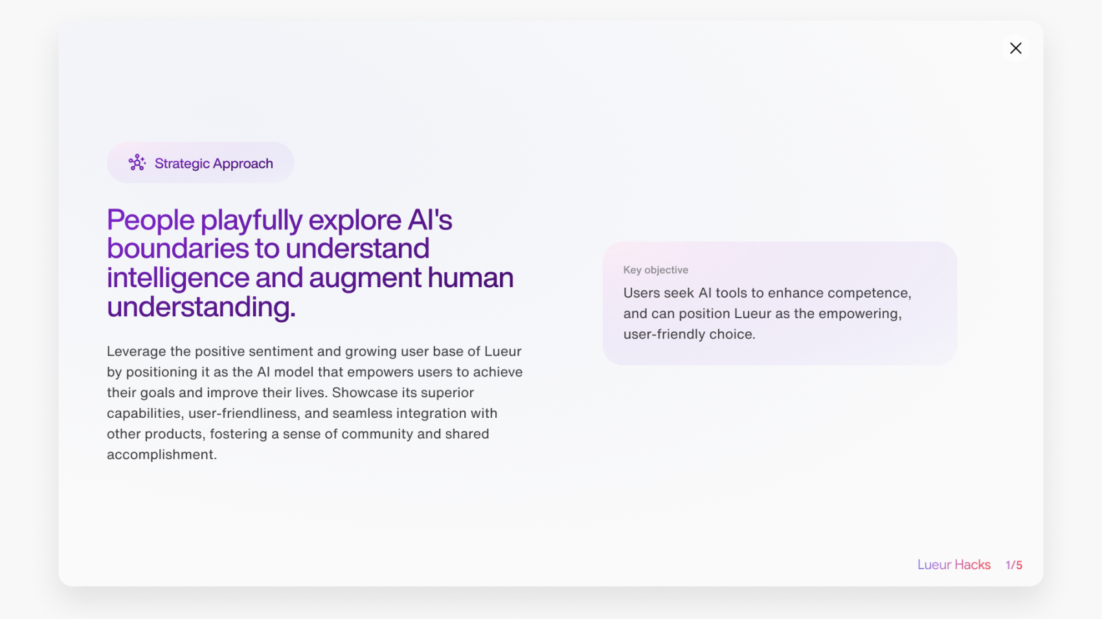The height and width of the screenshot is (619, 1102).
Task: Click the word 'understanding.' ending the headline
Action: (x=201, y=307)
